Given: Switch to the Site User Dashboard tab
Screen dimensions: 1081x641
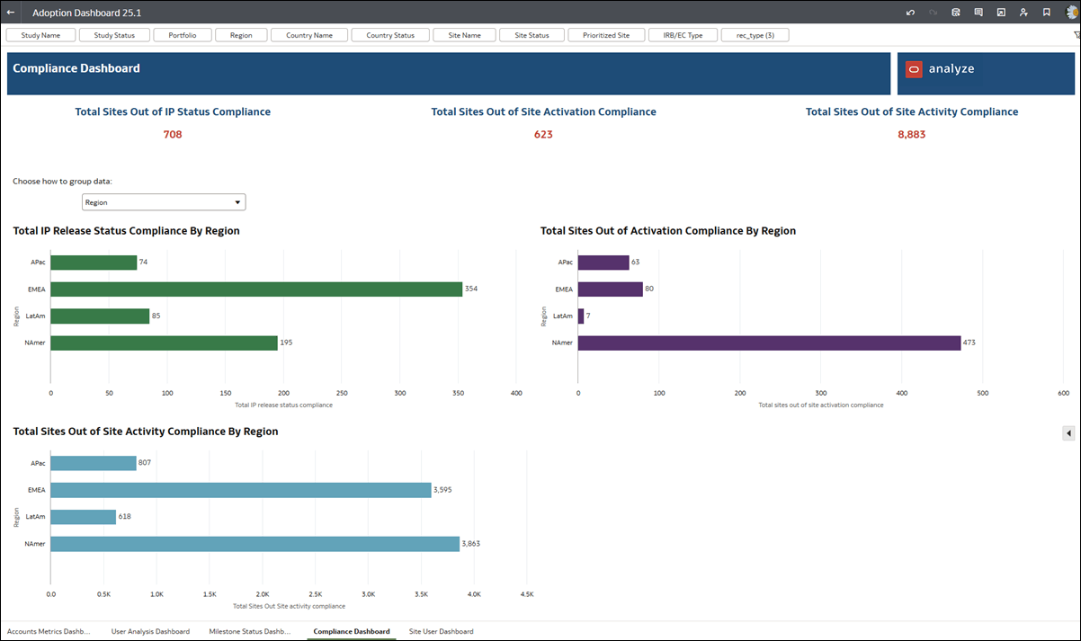Looking at the screenshot, I should (441, 631).
